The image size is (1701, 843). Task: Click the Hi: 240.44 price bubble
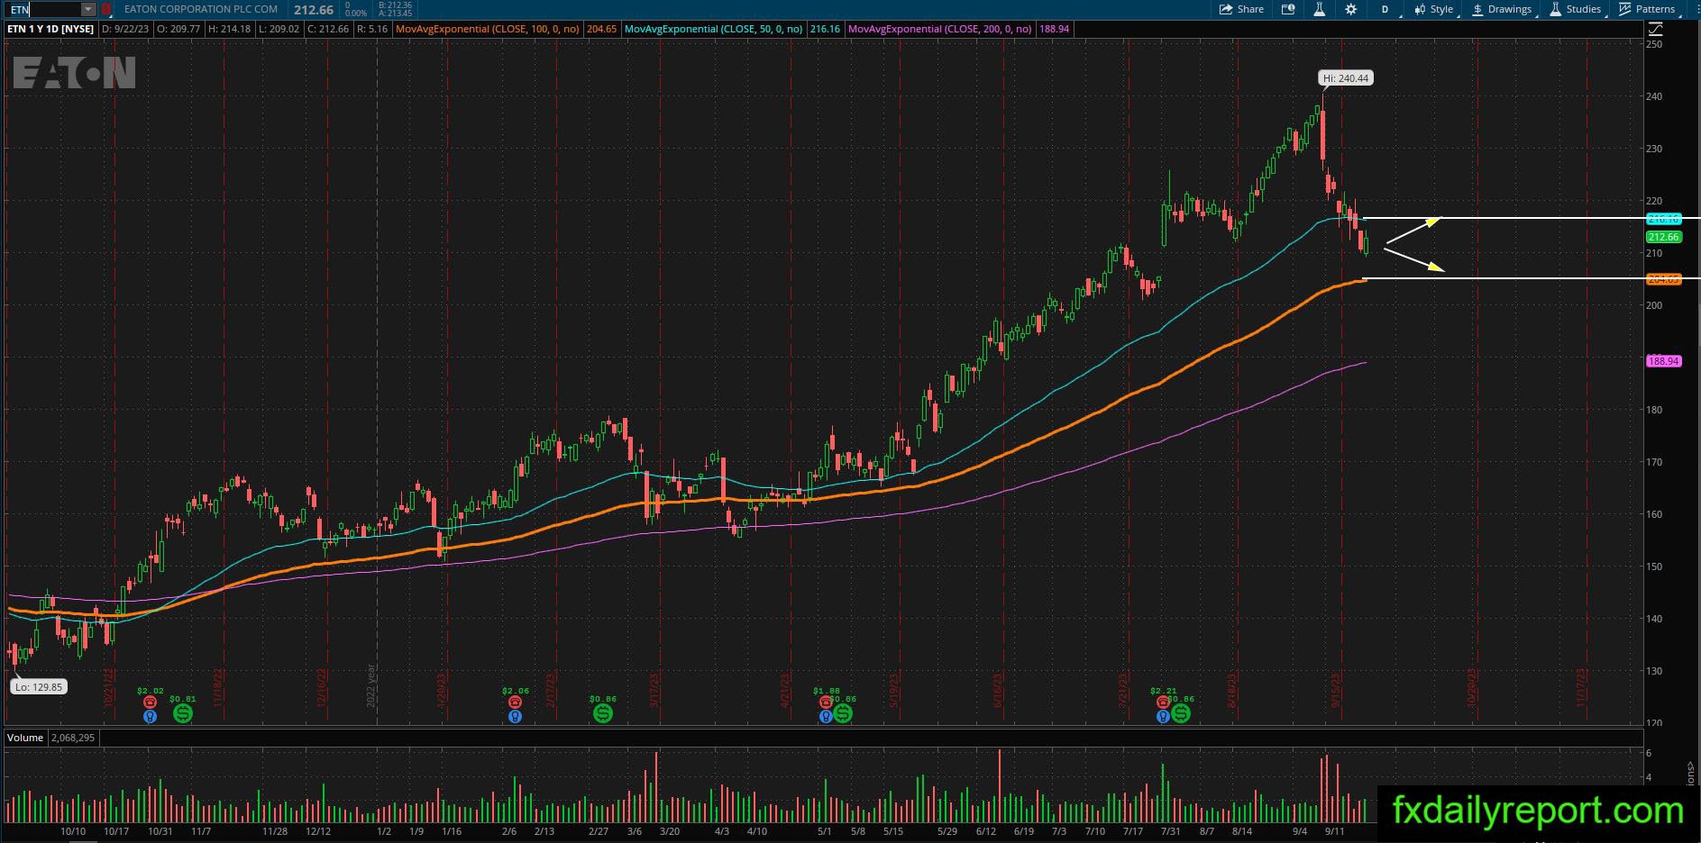pyautogui.click(x=1348, y=78)
